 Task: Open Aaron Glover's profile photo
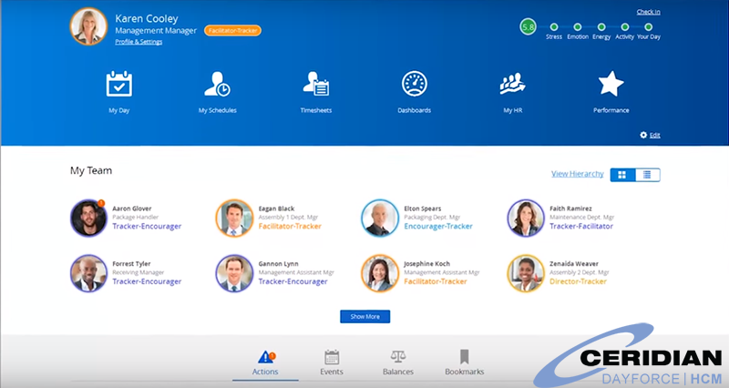87,218
